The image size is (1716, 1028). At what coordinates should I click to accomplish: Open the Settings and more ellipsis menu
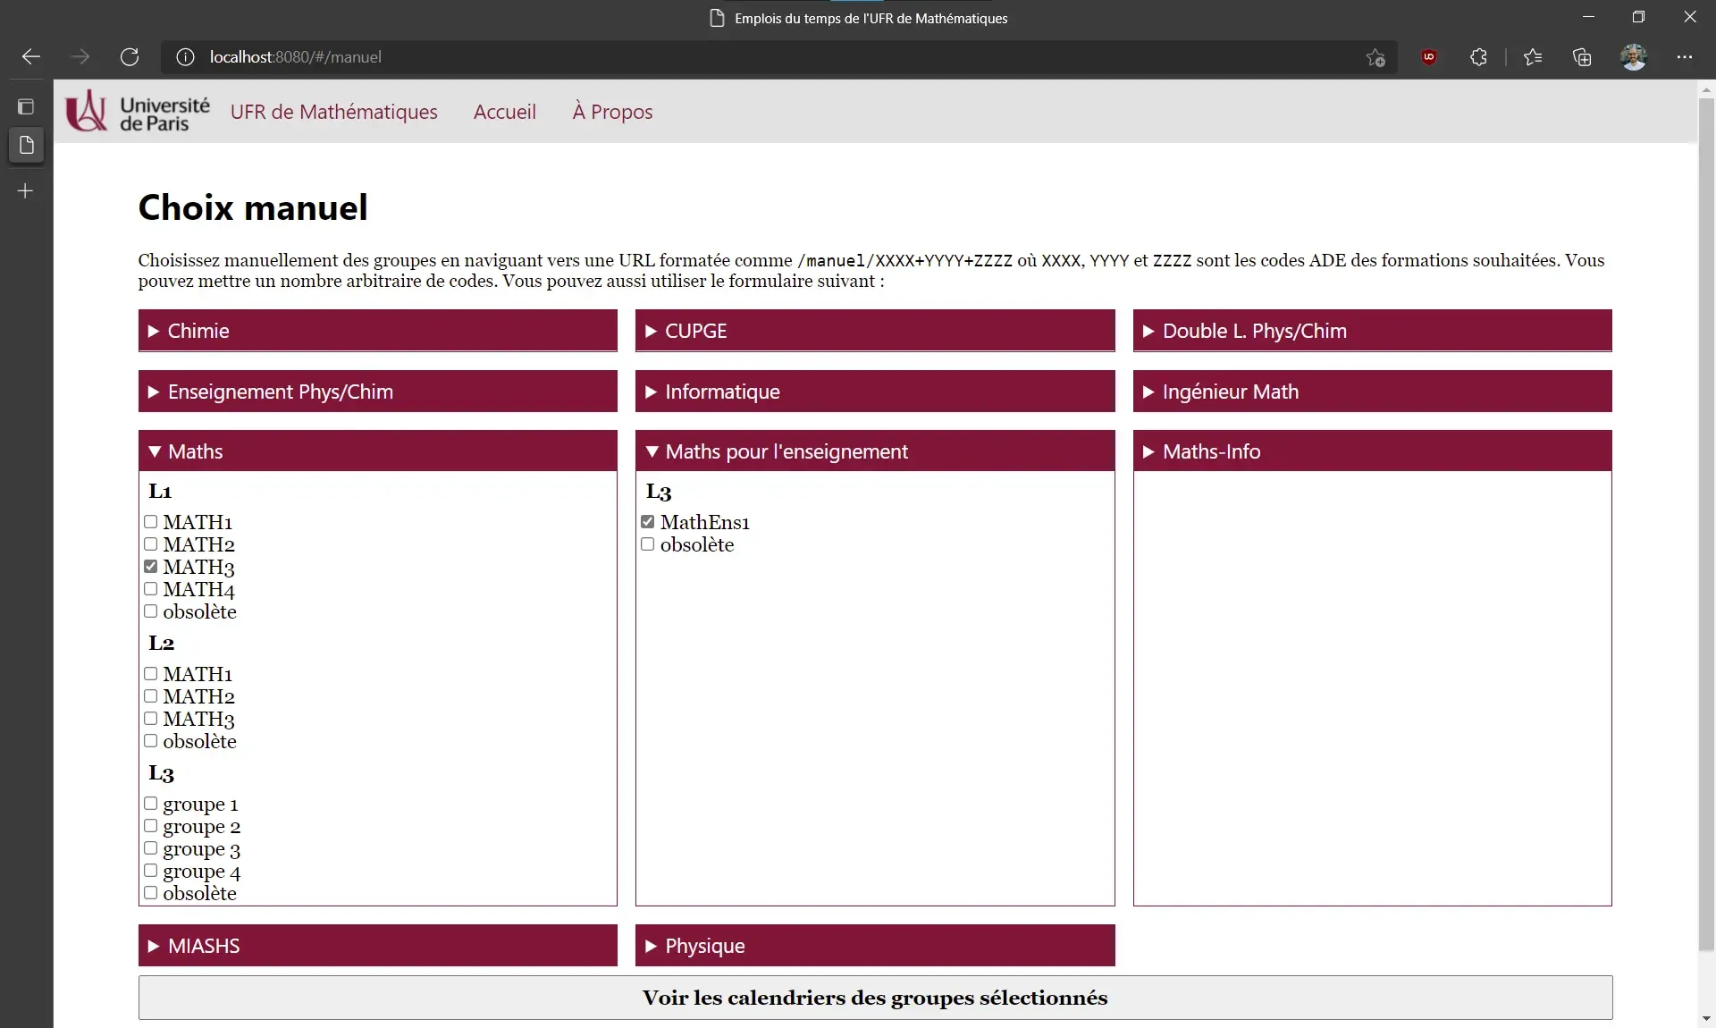pos(1686,56)
